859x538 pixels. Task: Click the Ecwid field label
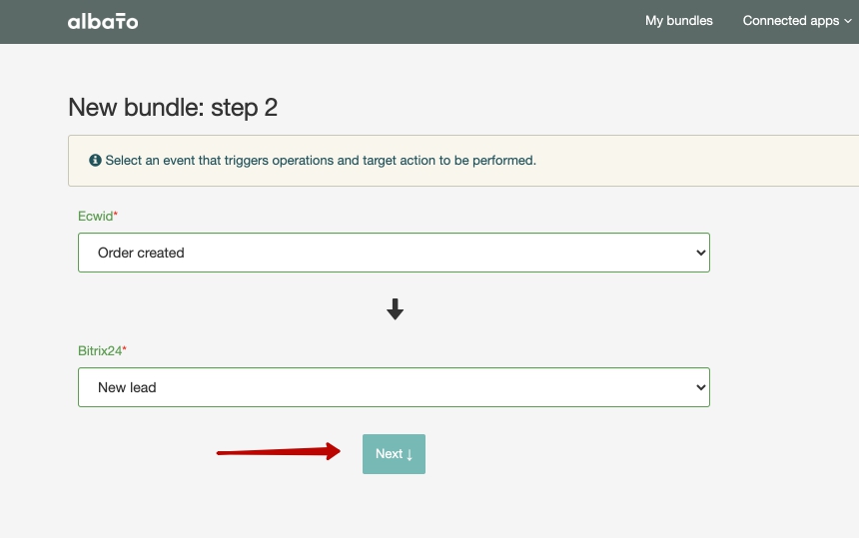(95, 216)
